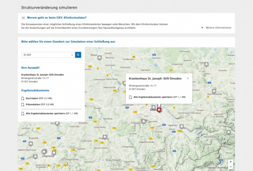This screenshot has height=171, width=253.
Task: Click 'Bitte wählen Sie einen Standort' heading
Action: tap(68, 41)
